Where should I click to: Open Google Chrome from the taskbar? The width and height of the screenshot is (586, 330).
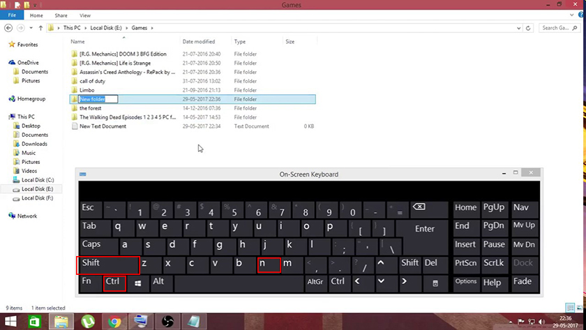click(114, 321)
